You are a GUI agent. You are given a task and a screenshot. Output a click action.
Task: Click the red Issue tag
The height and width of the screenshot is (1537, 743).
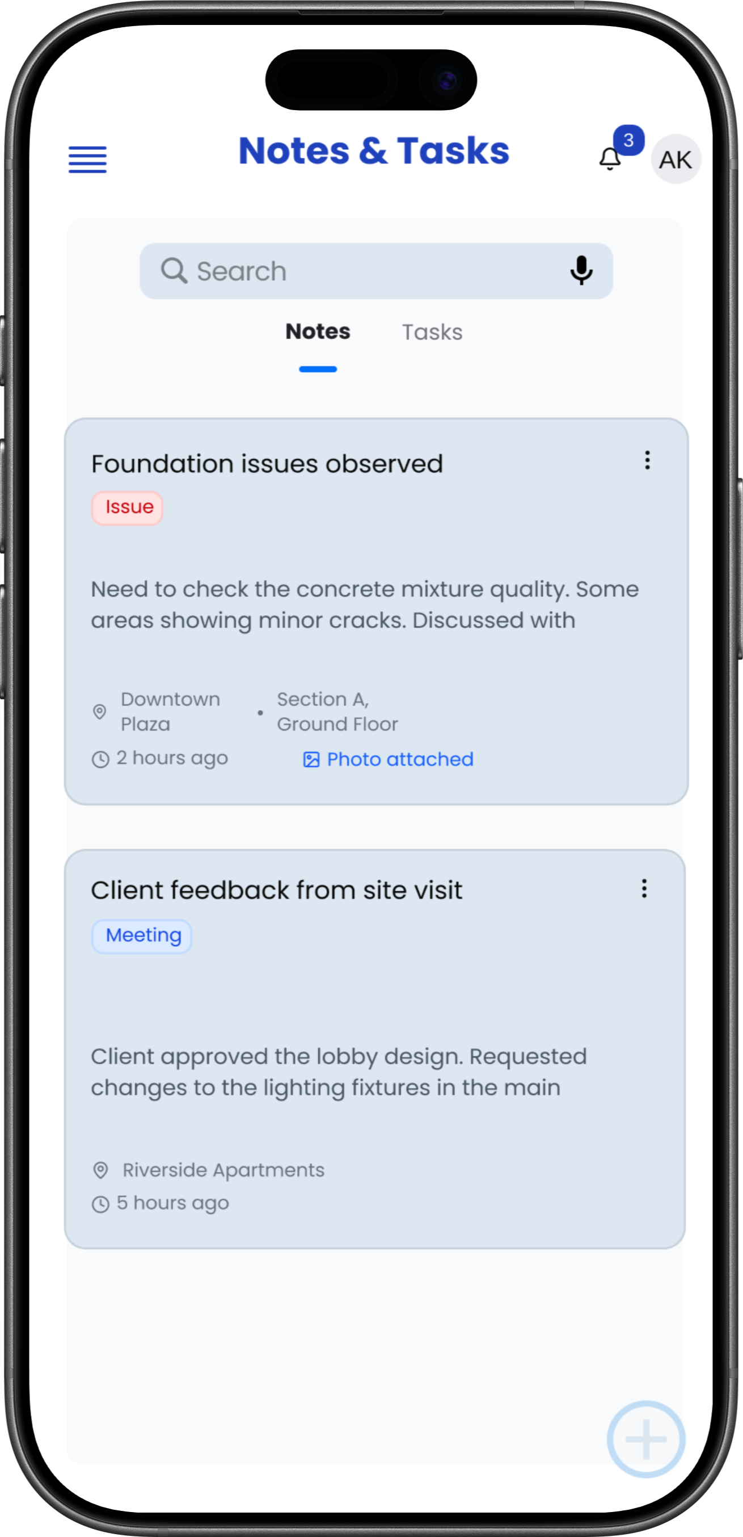[128, 508]
